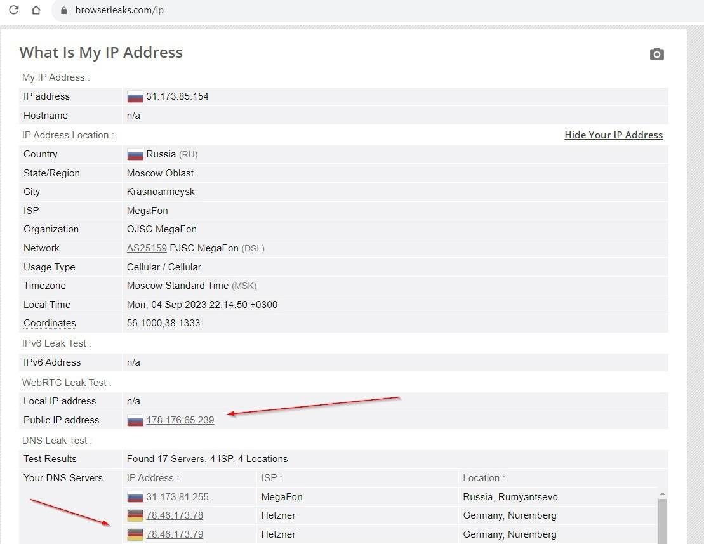The image size is (704, 544).
Task: Click the German flag beside 78.46.173.79
Action: (135, 534)
